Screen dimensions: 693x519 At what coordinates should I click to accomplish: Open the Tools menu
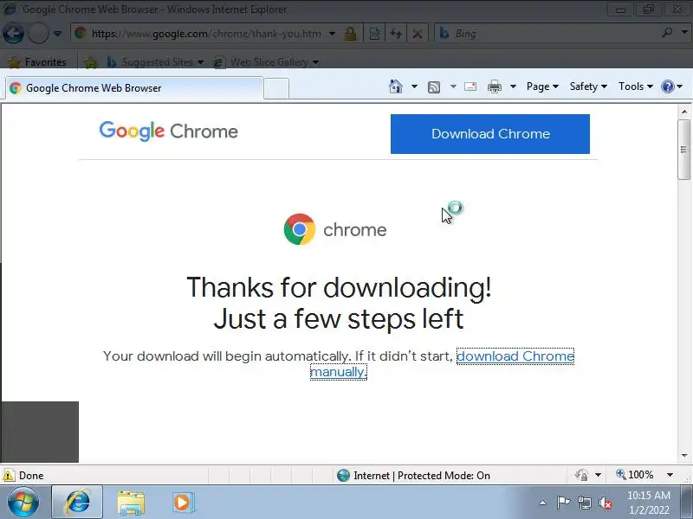(636, 86)
